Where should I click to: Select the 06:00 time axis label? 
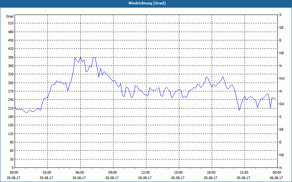click(x=80, y=173)
